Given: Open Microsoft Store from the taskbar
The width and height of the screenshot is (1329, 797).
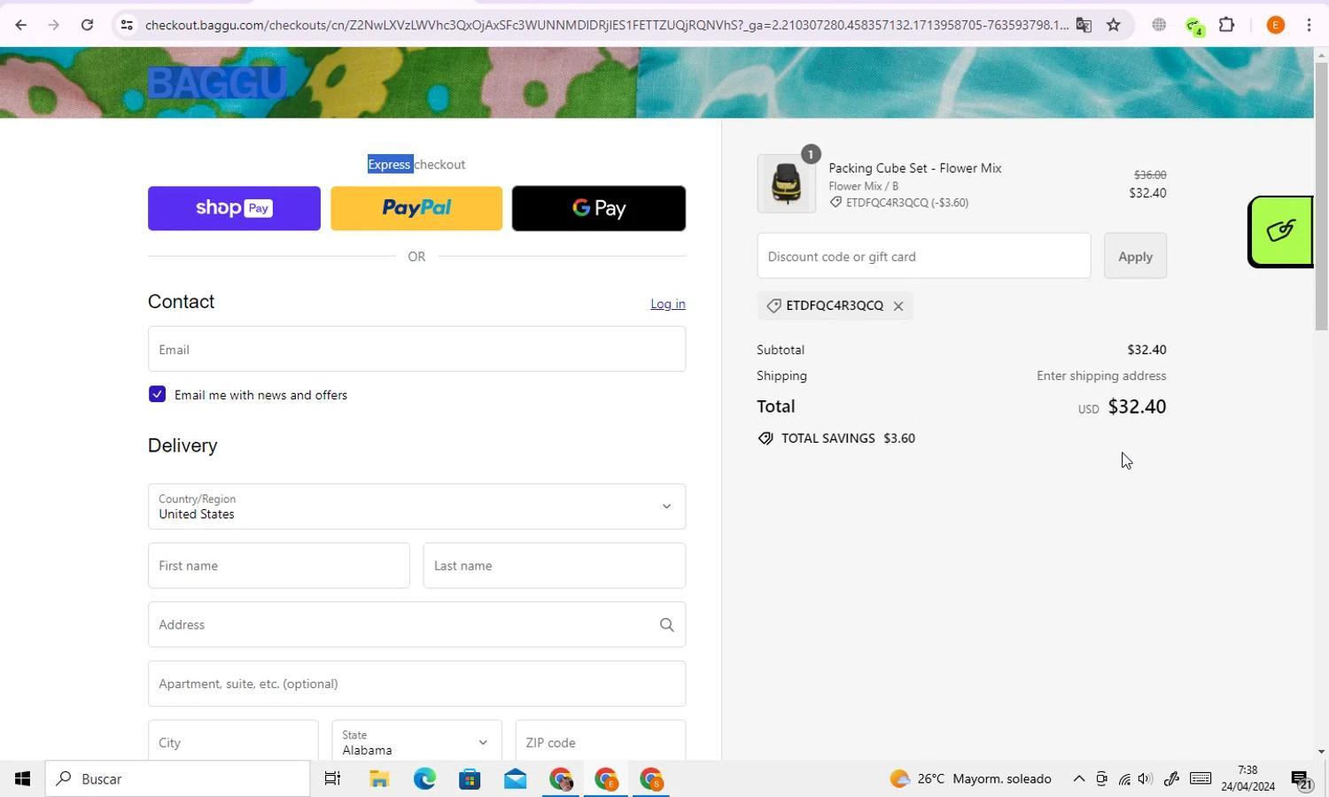Looking at the screenshot, I should (470, 779).
